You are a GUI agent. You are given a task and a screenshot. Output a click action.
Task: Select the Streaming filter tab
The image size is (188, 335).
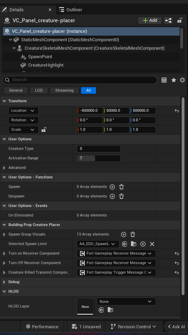click(64, 90)
